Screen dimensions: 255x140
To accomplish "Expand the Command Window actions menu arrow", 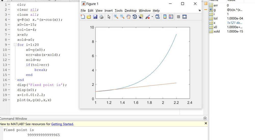I will pyautogui.click(x=205, y=119).
